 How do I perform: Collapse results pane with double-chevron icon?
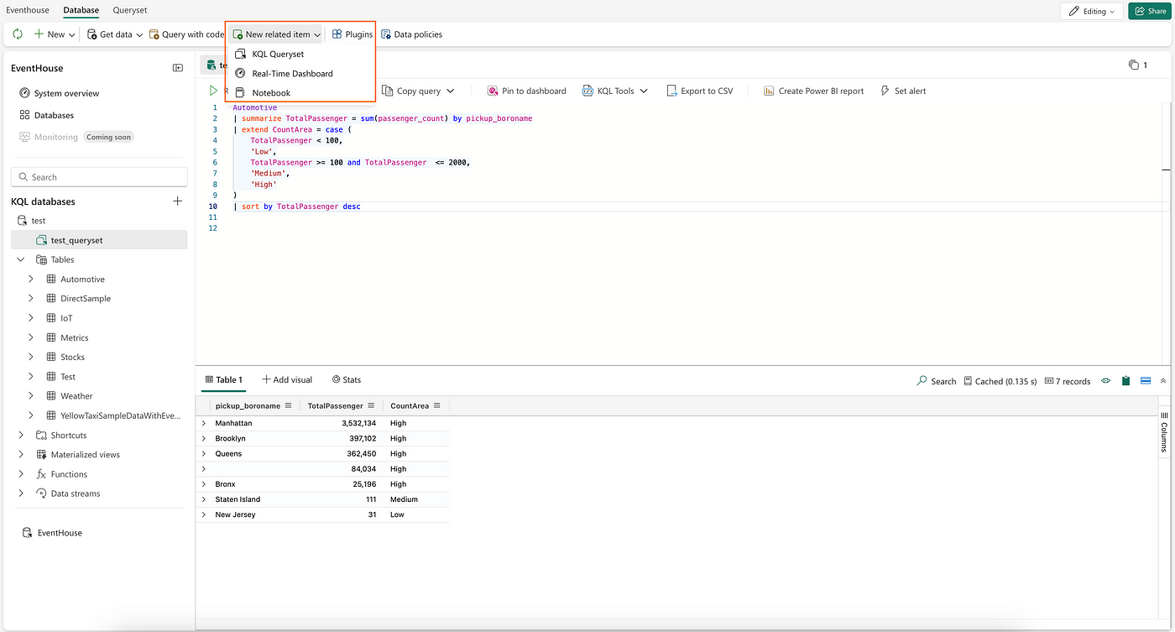pyautogui.click(x=1163, y=381)
